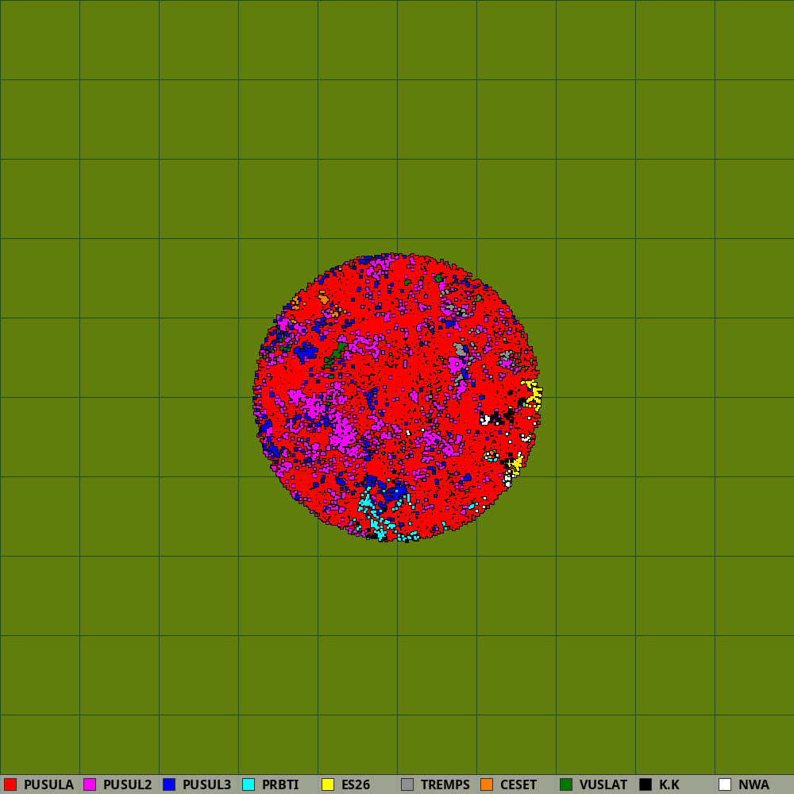Choose the green VUSLAT legend swatch
The height and width of the screenshot is (794, 794).
pos(566,784)
